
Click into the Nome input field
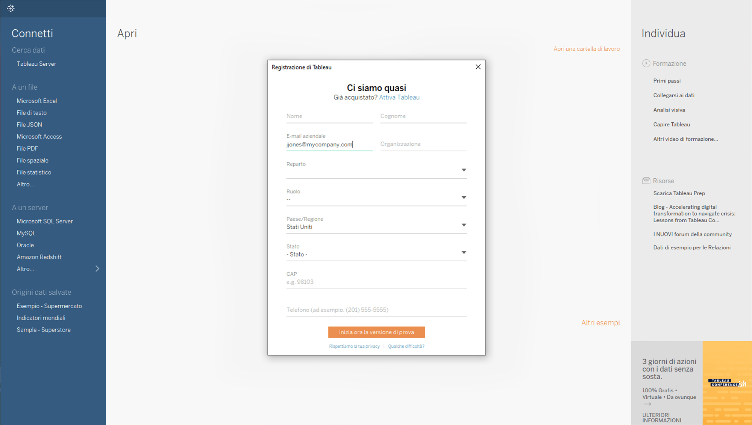[x=329, y=116]
